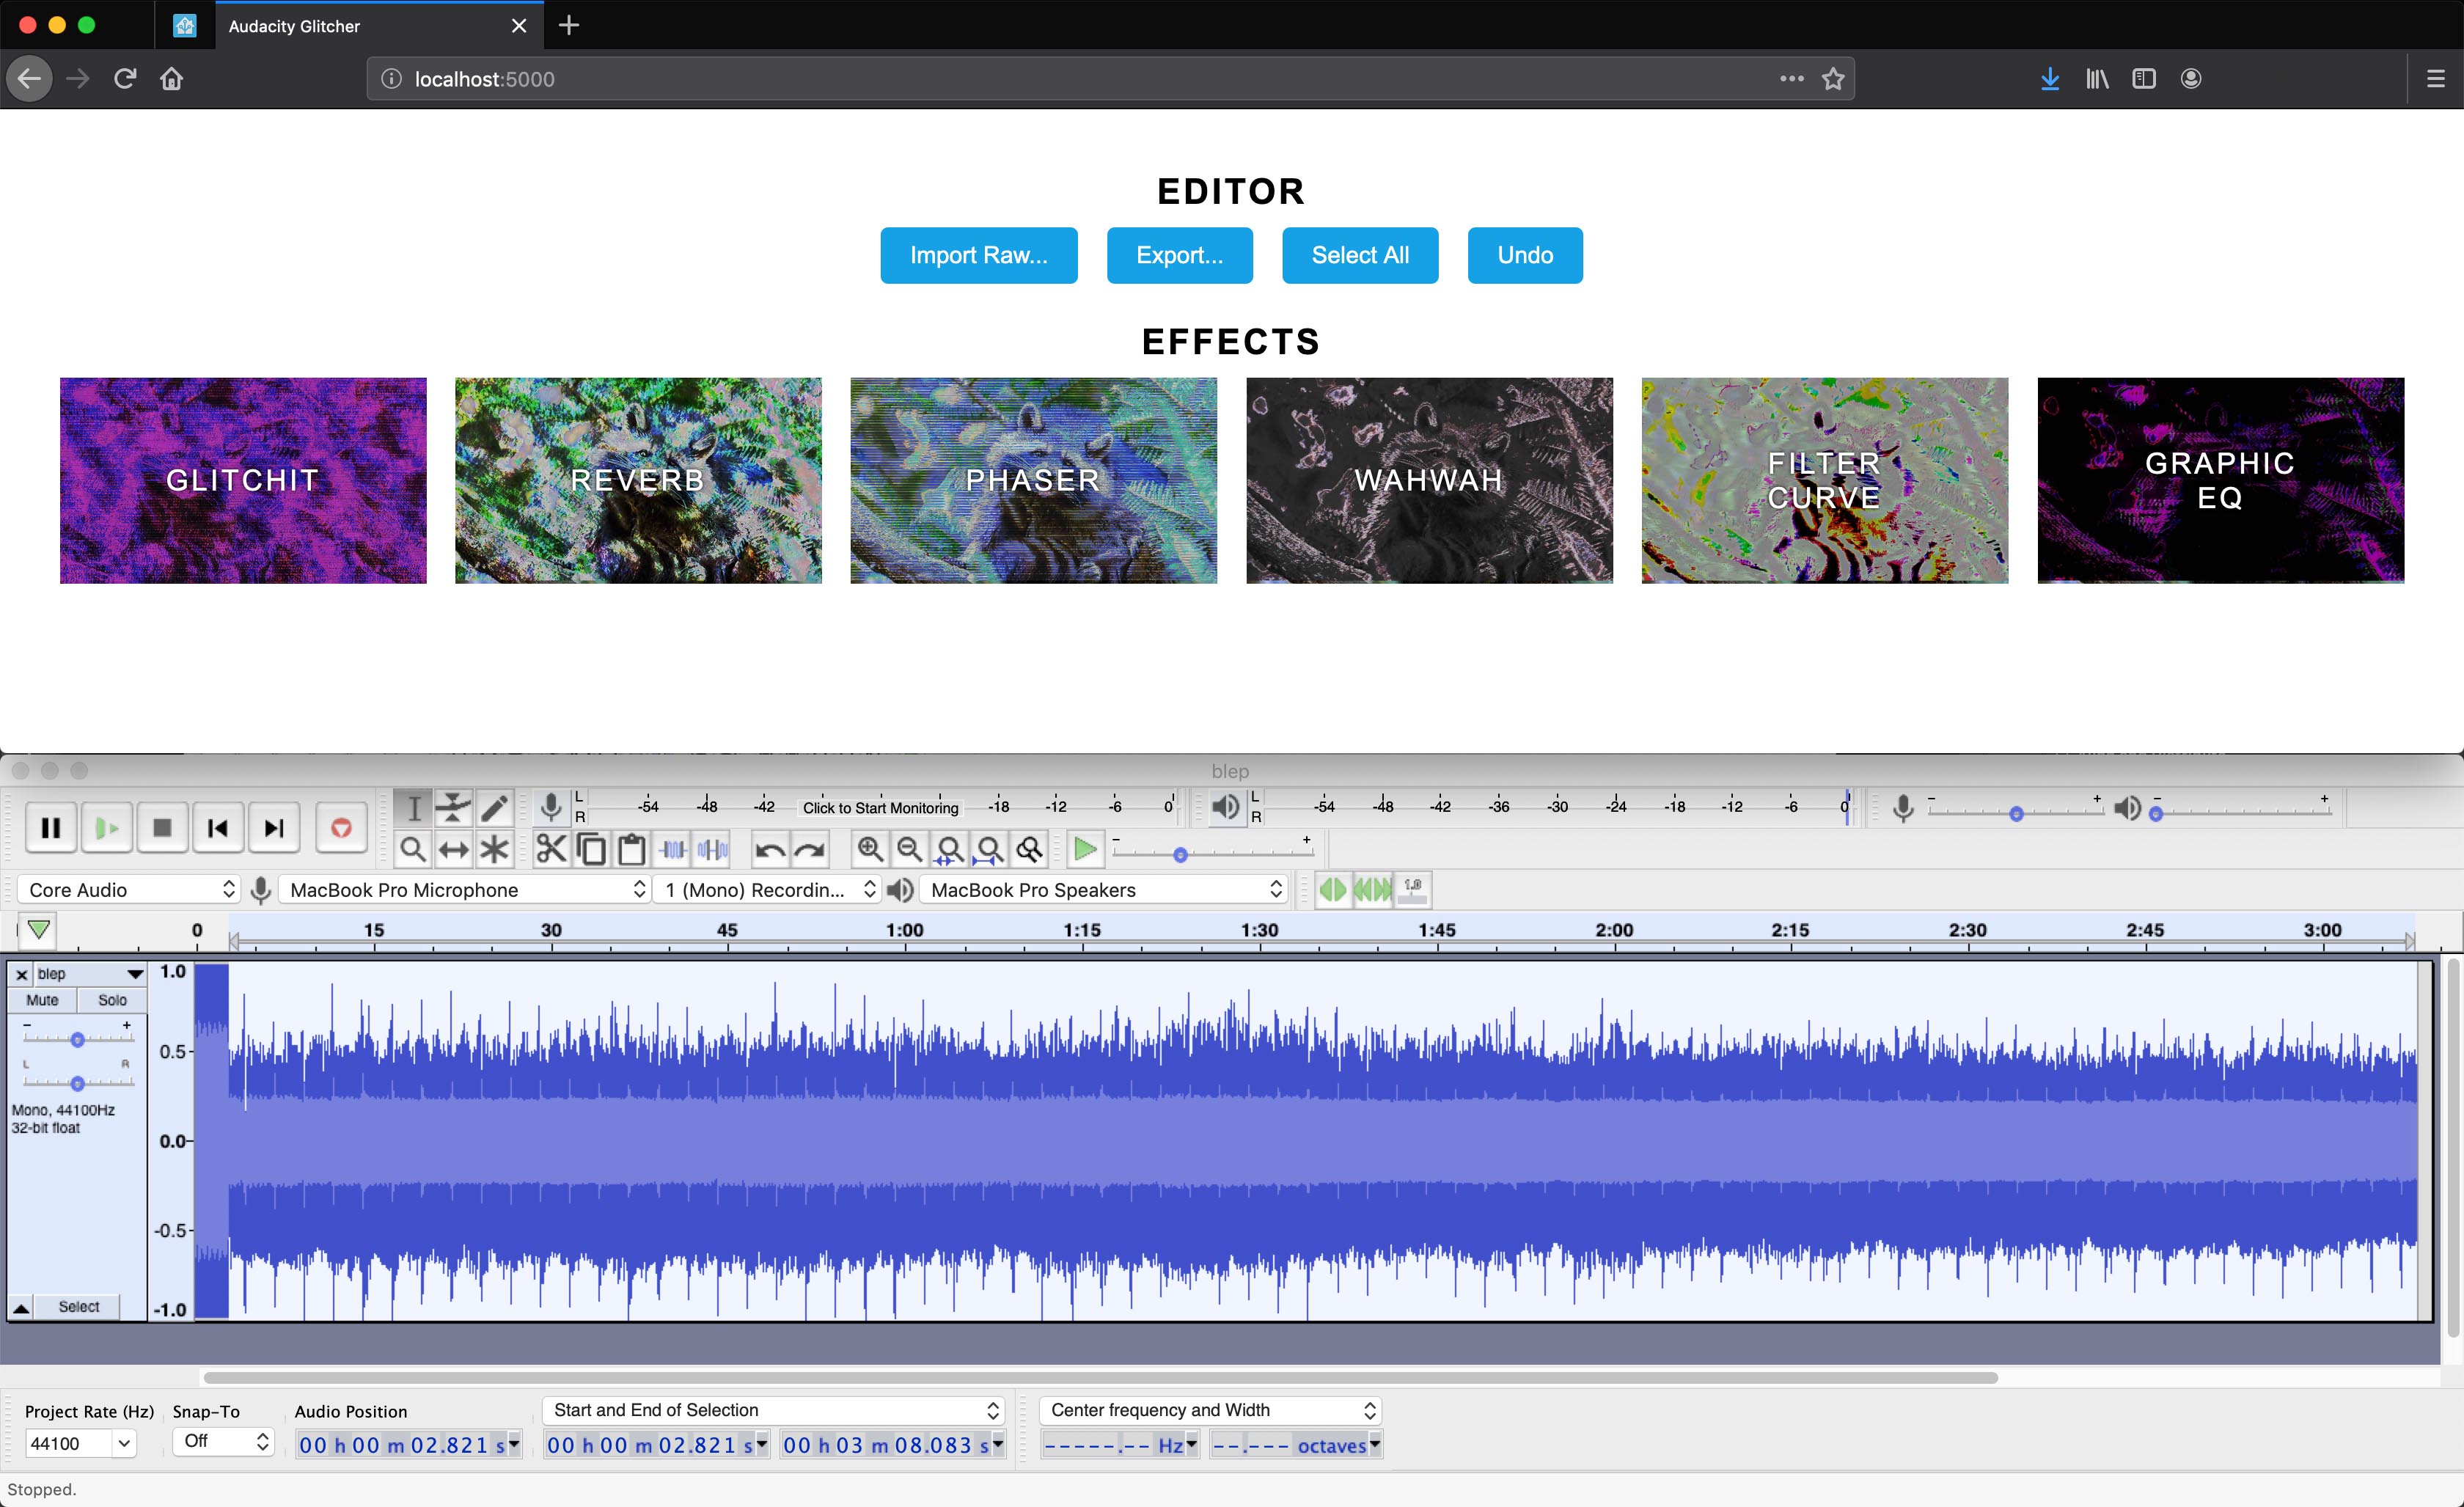This screenshot has width=2464, height=1507.
Task: Click the Undo arrow in Audacity toolbar
Action: 769,850
